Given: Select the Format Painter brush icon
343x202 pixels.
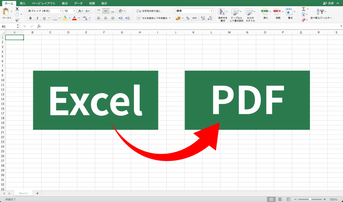Looking at the screenshot, I should tap(17, 20).
